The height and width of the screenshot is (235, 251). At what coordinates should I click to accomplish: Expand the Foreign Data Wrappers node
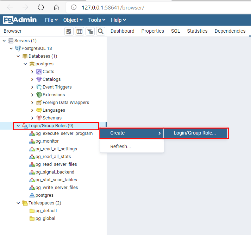[x=32, y=103]
